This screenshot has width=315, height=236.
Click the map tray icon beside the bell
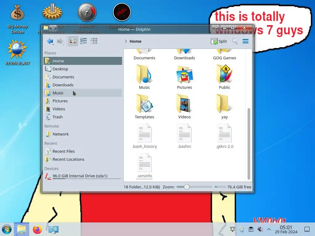tap(242, 229)
